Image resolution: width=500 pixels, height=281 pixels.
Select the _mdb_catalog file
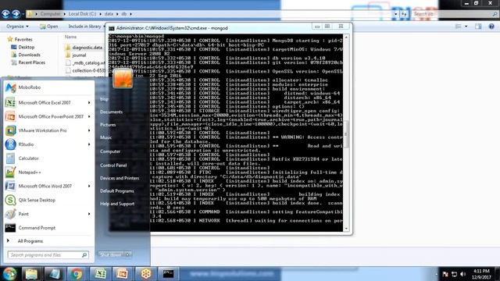coord(85,62)
